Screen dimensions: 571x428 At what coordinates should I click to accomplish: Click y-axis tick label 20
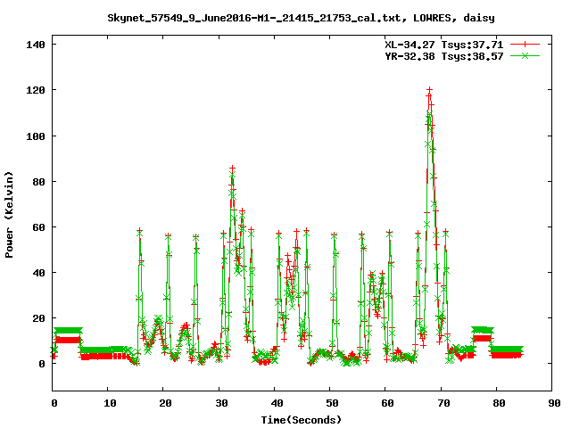click(38, 318)
